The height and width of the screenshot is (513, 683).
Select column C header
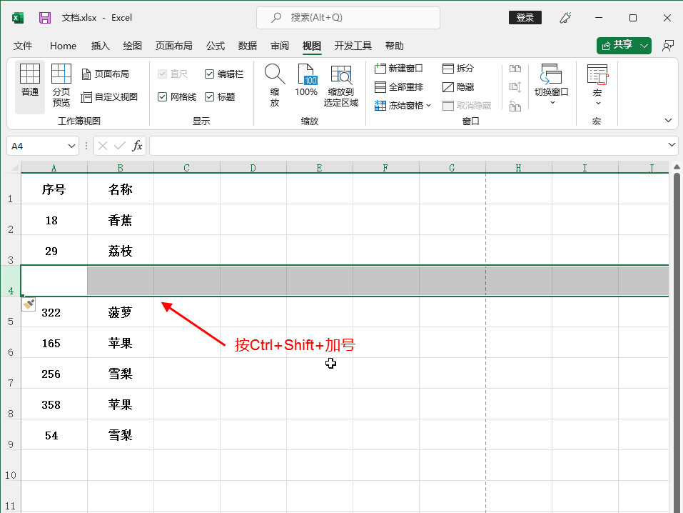coord(186,167)
